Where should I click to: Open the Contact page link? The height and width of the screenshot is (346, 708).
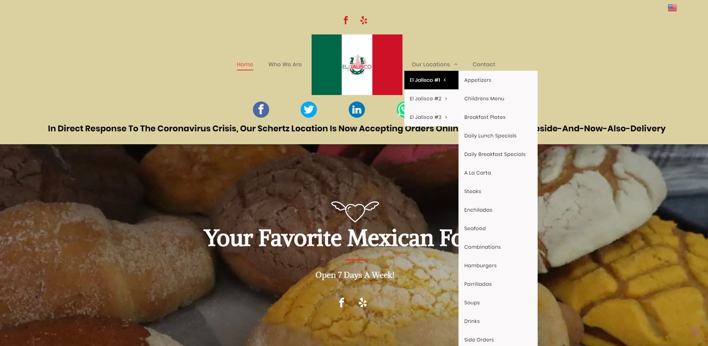(484, 64)
